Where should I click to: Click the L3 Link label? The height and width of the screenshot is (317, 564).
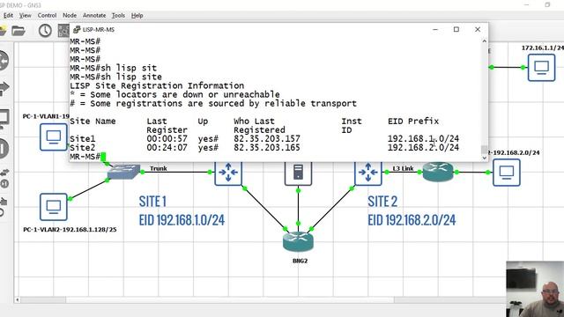click(x=403, y=168)
